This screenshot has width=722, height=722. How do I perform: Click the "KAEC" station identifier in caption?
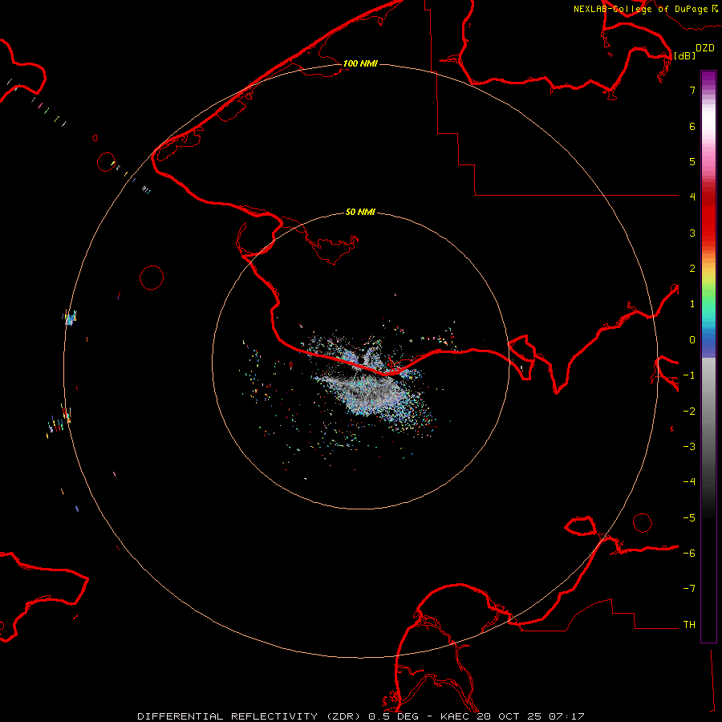tap(455, 716)
